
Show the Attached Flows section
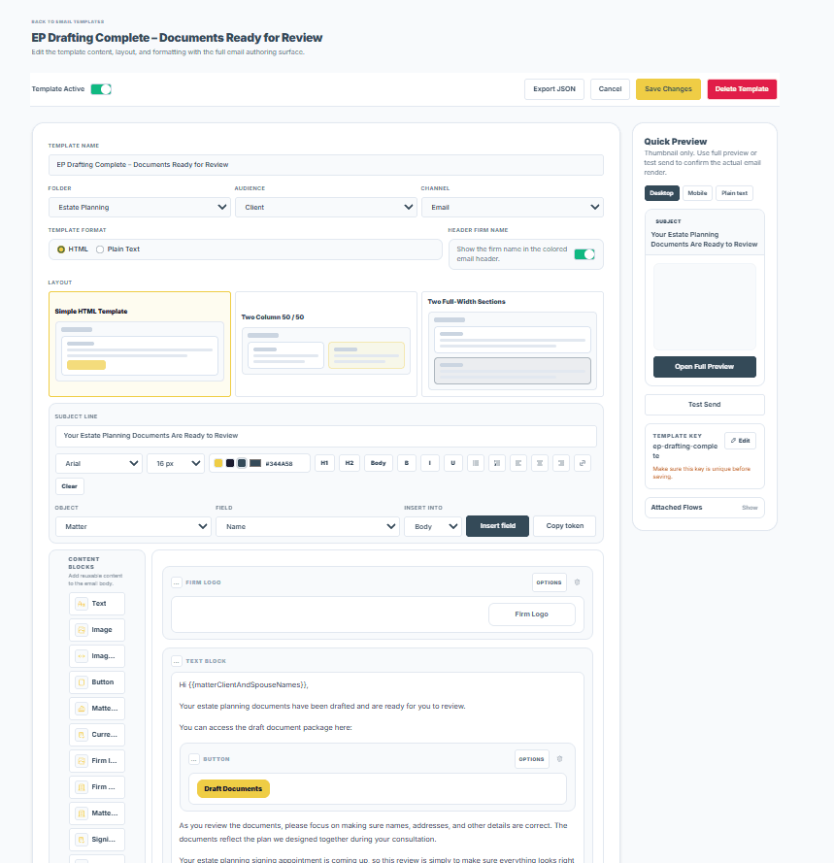750,508
